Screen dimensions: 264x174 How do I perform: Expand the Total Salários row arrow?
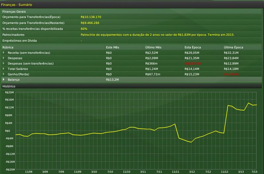coord(4,69)
